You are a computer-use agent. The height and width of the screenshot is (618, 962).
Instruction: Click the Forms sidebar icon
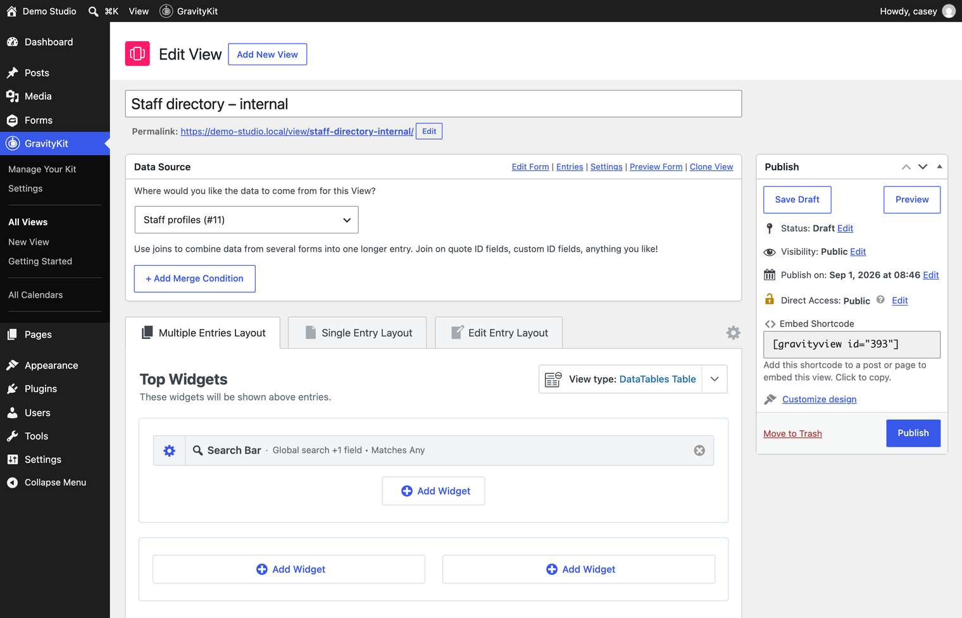point(13,120)
